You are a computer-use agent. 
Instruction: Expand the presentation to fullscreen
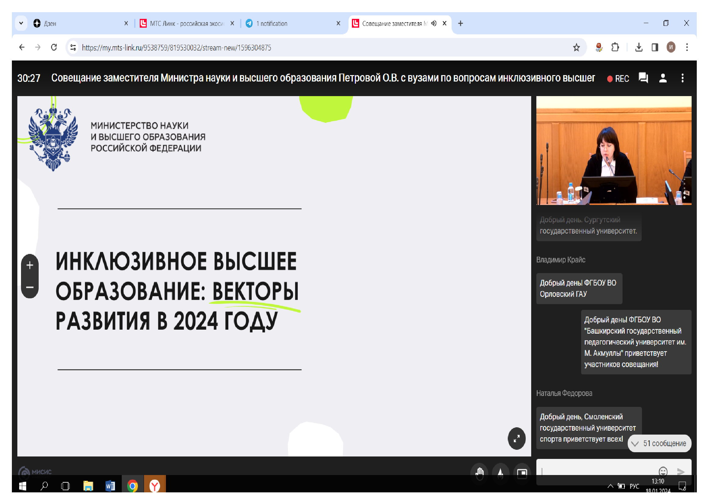[516, 438]
